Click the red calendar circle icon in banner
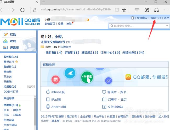 click(55, 80)
